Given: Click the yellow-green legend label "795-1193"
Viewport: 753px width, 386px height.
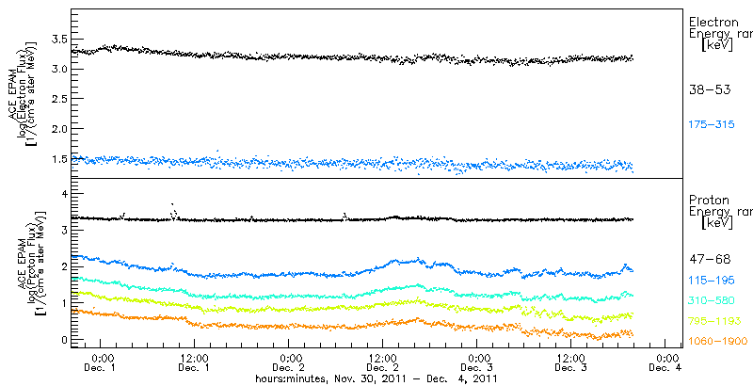Looking at the screenshot, I should coord(714,321).
